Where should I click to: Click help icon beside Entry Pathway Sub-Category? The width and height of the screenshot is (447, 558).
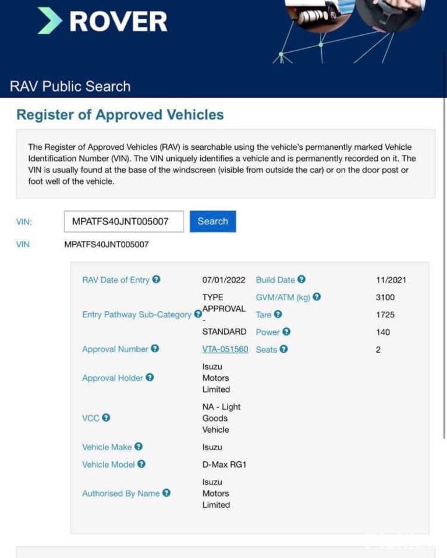pos(198,314)
